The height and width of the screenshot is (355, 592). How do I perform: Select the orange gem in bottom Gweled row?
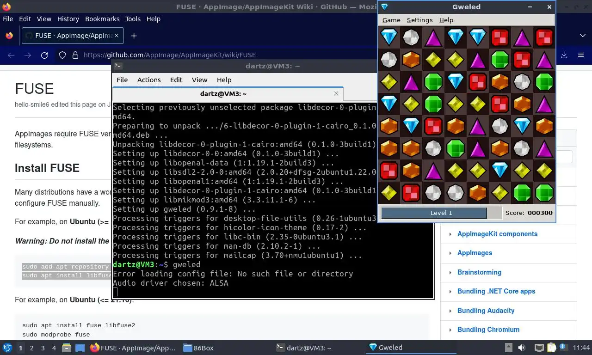pos(478,193)
